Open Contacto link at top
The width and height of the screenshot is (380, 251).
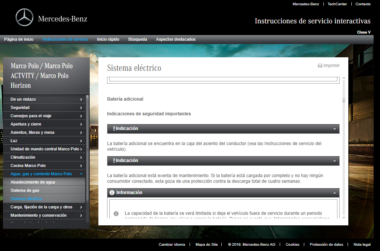363,4
